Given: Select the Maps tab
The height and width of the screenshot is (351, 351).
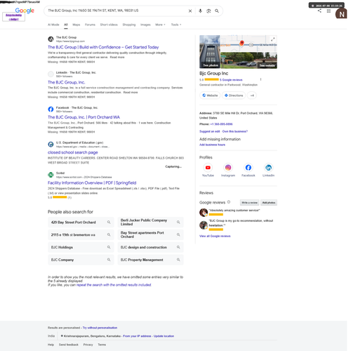Looking at the screenshot, I should click(77, 25).
